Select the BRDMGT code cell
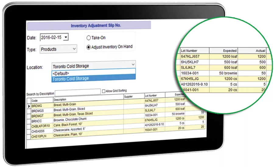Viewport: 274px width, 167px height. (42, 116)
